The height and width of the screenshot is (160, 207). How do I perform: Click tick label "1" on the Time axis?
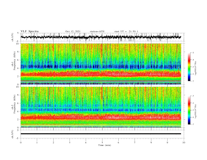point(37,142)
